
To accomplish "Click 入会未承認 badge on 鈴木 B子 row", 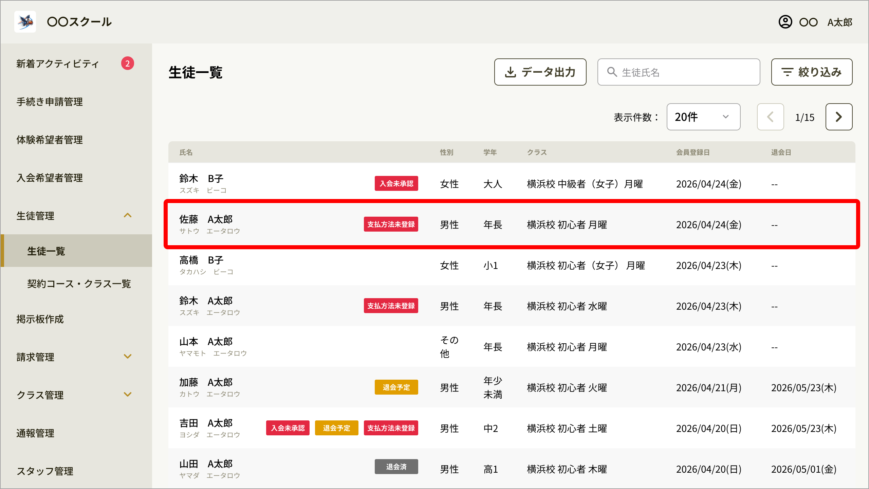I will (396, 183).
